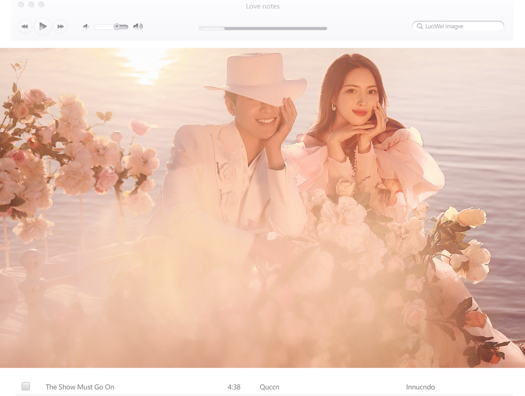Image resolution: width=525 pixels, height=396 pixels.
Task: Click the play button
Action: 43,26
